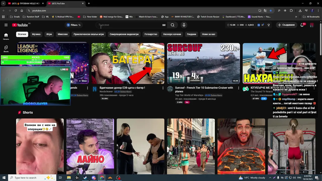The image size is (322, 181).
Task: Open Shorts in the left sidebar
Action: 6,49
